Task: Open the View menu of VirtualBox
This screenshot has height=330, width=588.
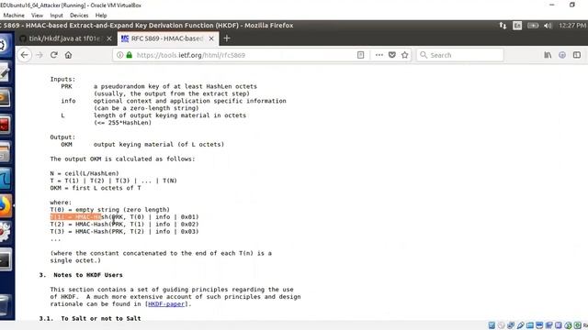Action: (x=37, y=16)
